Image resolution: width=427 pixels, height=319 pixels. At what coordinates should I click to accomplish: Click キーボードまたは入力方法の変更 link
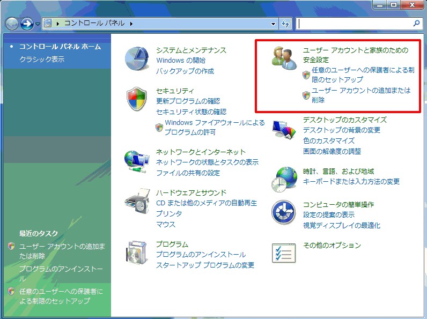[351, 182]
